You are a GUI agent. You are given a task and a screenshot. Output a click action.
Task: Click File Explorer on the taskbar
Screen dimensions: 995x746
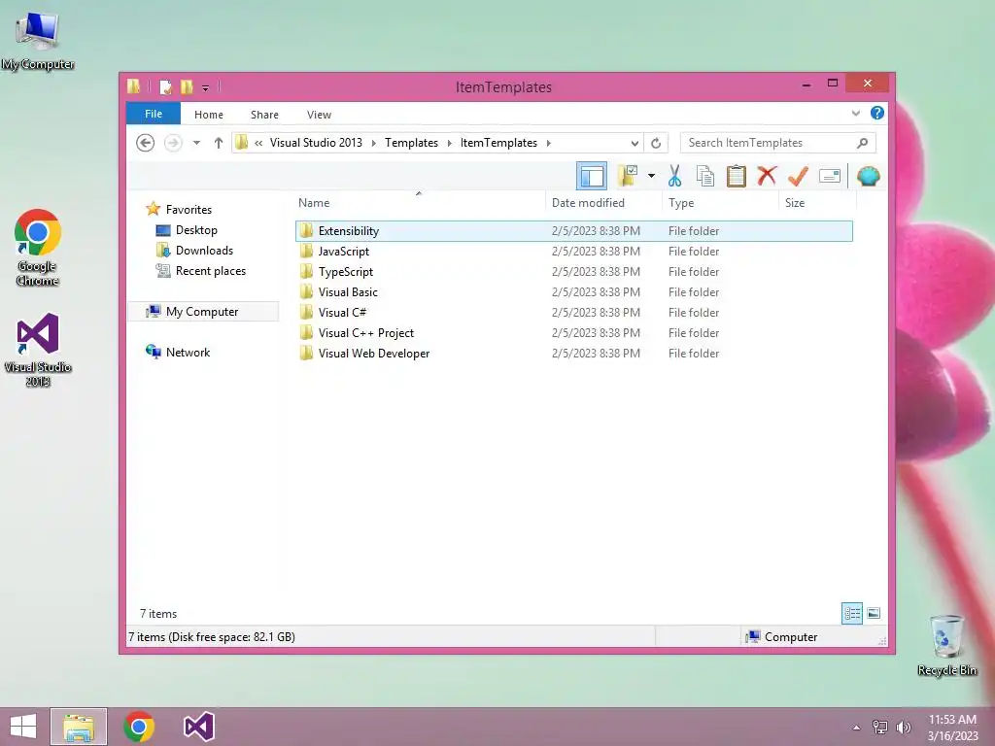79,727
